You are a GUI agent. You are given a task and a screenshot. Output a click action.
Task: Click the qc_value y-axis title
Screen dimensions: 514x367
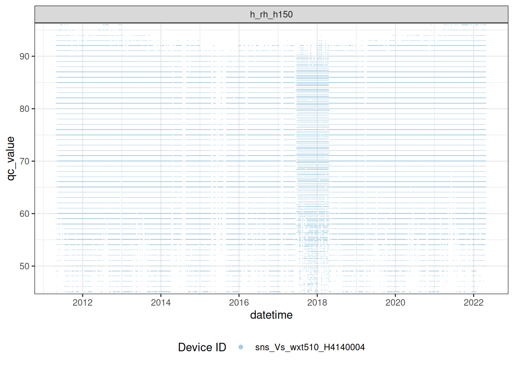11,158
